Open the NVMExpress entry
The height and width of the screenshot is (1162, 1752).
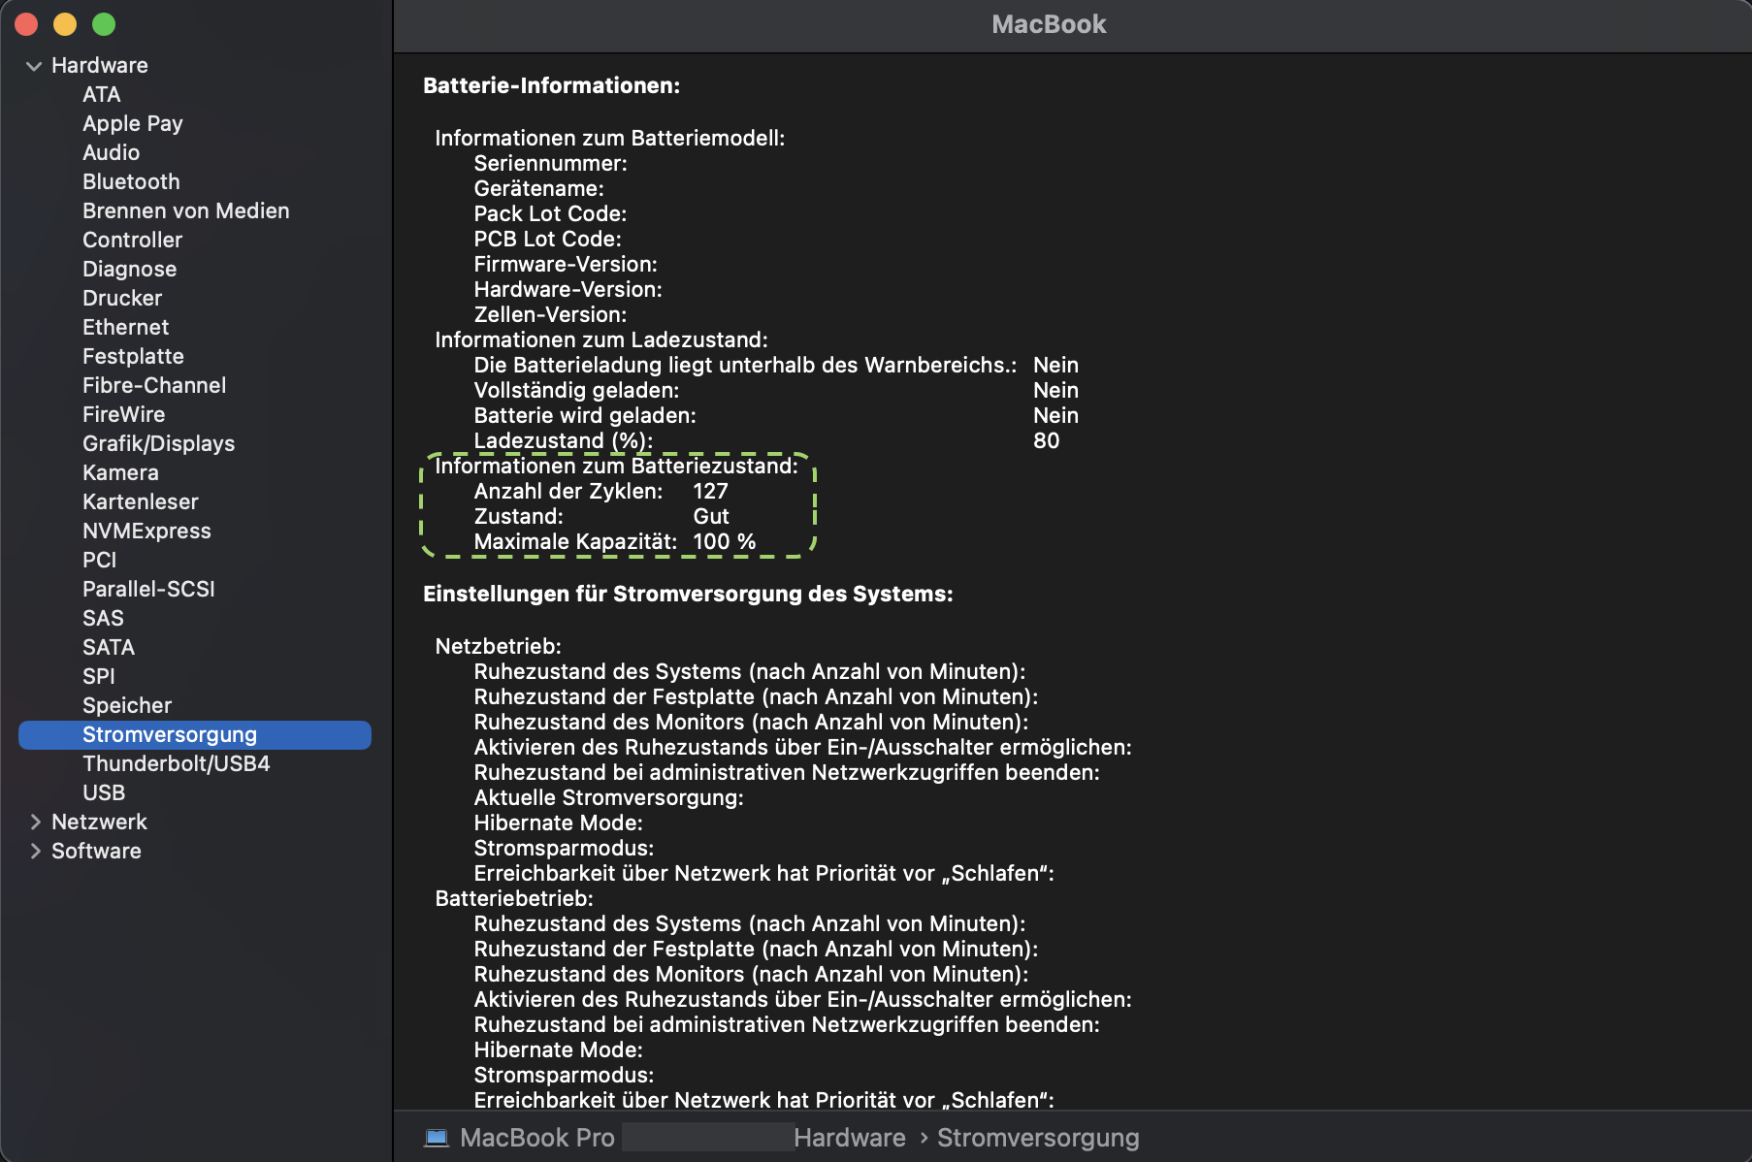[x=146, y=532]
